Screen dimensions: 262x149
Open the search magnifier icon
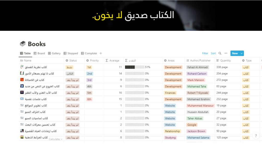[220, 53]
